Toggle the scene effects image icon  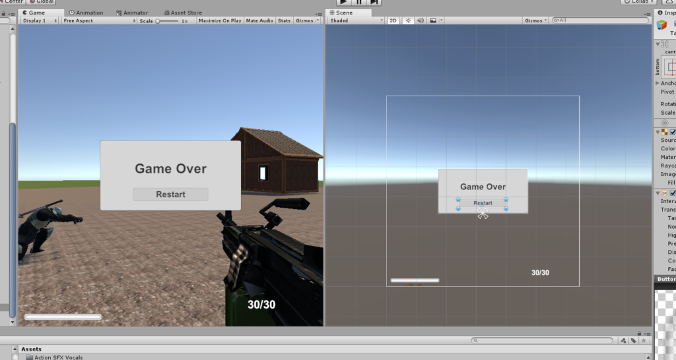point(433,20)
